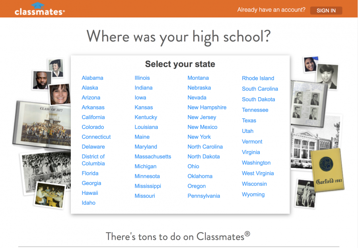The width and height of the screenshot is (358, 248).
Task: Select Kansas state link
Action: [x=144, y=107]
